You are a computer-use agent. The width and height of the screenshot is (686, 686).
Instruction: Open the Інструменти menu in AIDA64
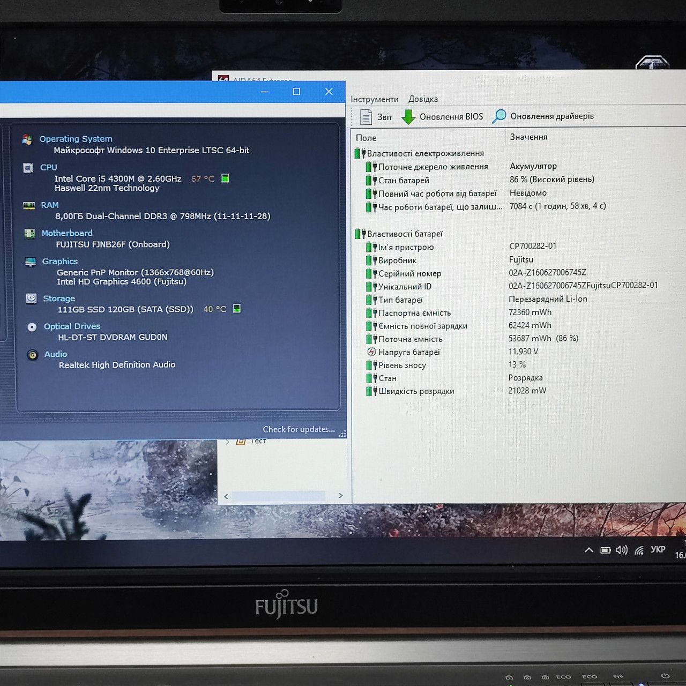tap(375, 99)
